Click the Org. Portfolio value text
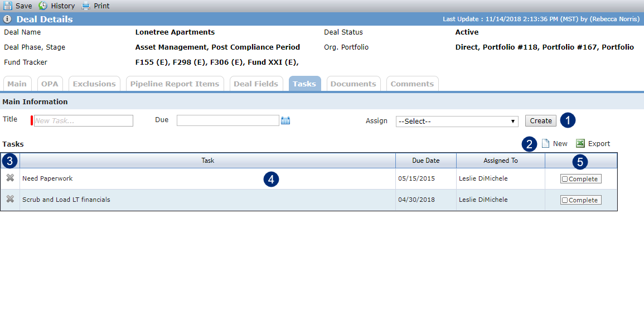644x315 pixels. point(545,47)
